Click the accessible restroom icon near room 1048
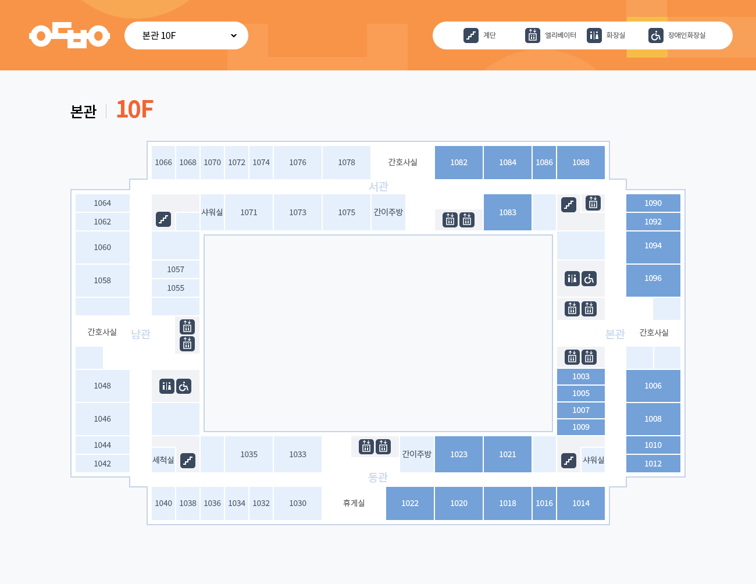The image size is (756, 584). [184, 386]
